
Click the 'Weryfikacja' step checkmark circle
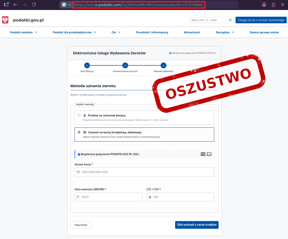tap(87, 65)
